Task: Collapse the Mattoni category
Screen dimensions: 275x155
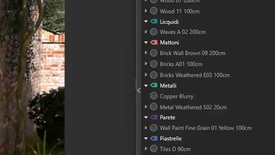Action: [x=146, y=42]
